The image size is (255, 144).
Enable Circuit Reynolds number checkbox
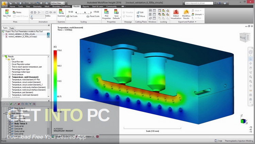[10, 64]
